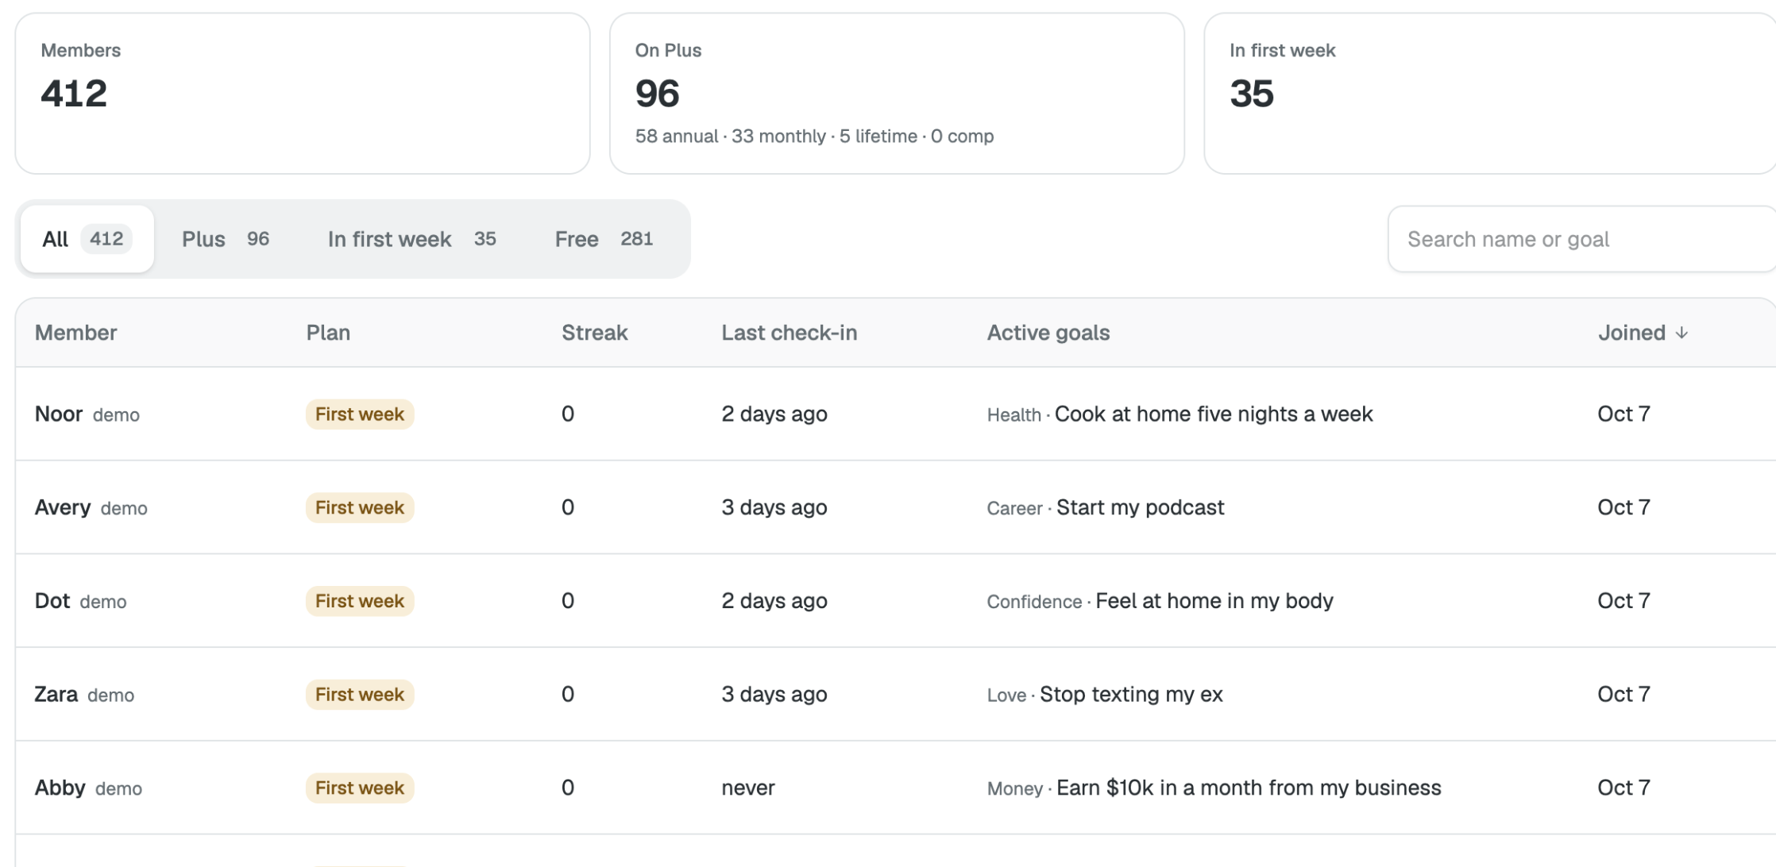Sort by the Last check-in column header
Image resolution: width=1776 pixels, height=867 pixels.
click(790, 333)
